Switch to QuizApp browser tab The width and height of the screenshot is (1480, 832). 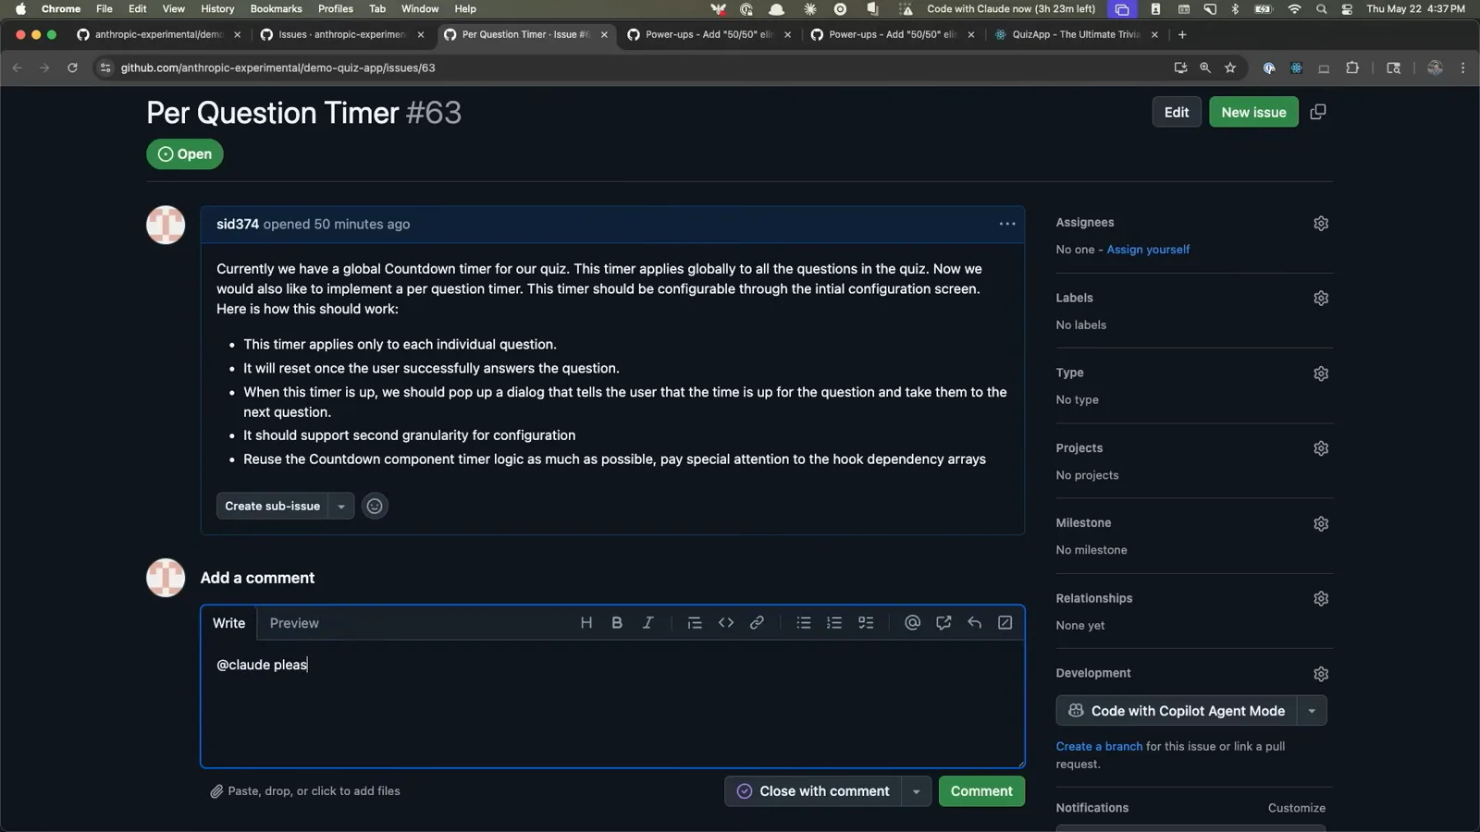click(x=1076, y=34)
